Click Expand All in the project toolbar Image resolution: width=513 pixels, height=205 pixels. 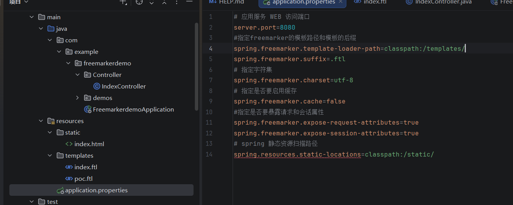152,2
